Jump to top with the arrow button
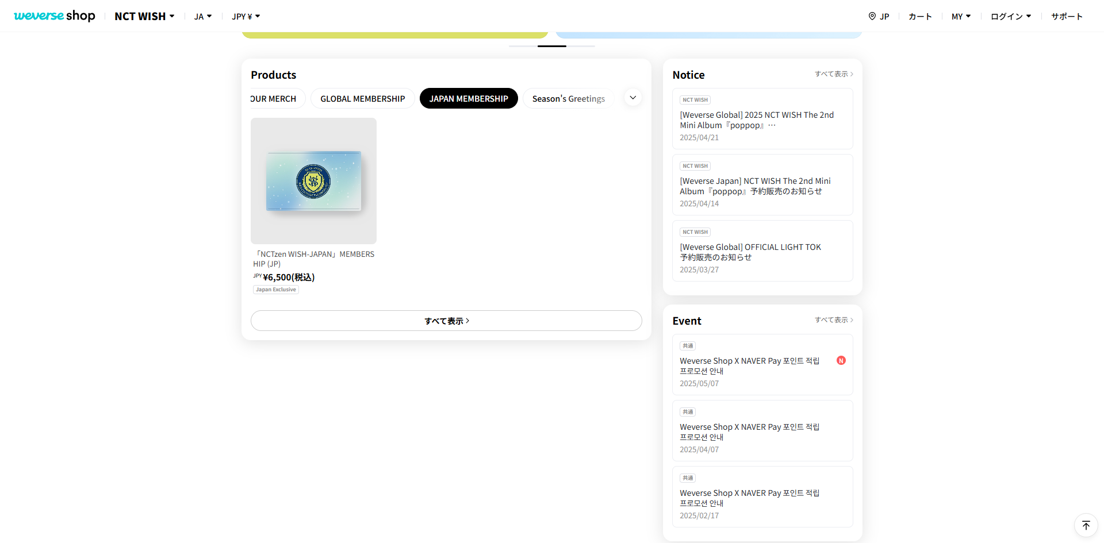 point(1086,525)
